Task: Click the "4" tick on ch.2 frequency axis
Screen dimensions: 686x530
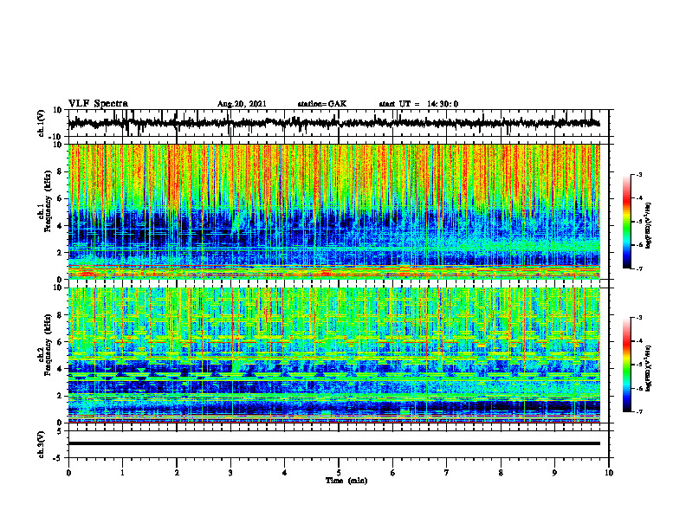Action: 60,369
